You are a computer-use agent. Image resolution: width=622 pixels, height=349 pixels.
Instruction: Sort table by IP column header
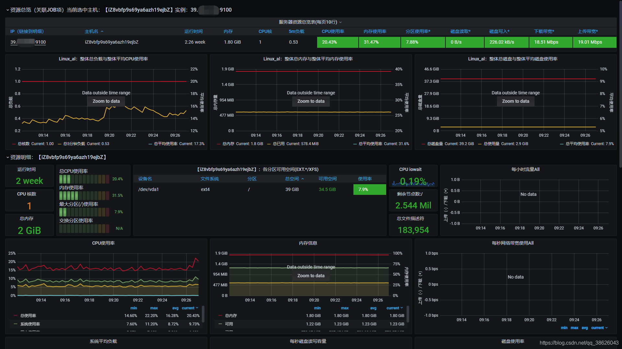pos(27,31)
